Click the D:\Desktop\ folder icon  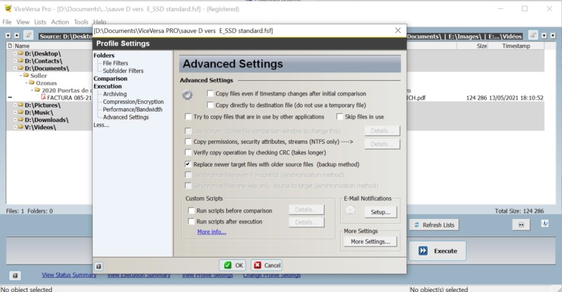[x=21, y=53]
